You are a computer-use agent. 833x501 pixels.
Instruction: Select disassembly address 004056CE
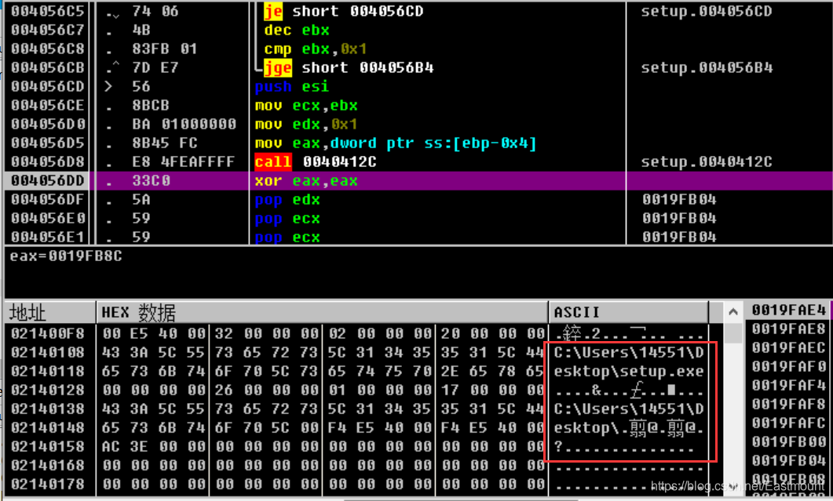click(47, 106)
